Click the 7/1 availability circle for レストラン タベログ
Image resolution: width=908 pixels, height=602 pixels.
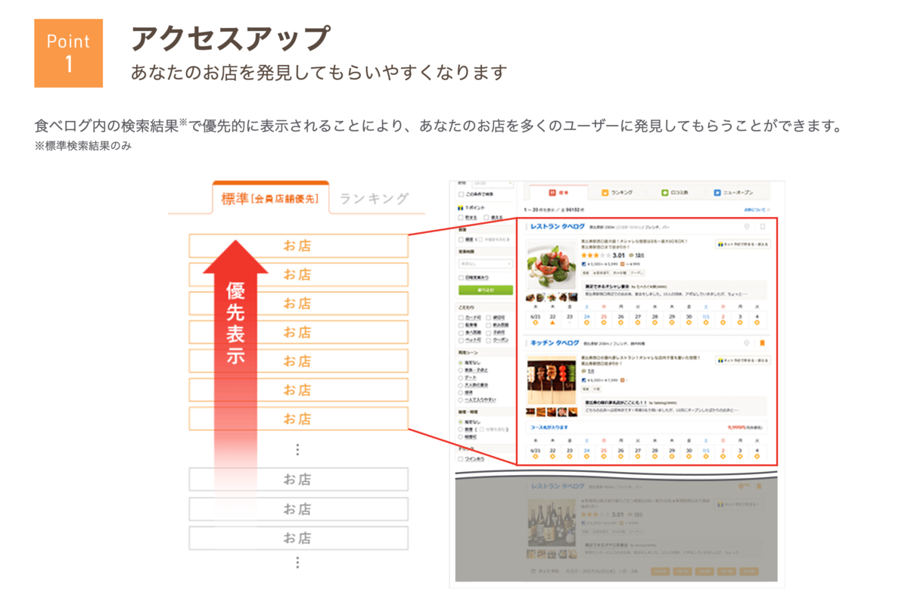pos(705,323)
